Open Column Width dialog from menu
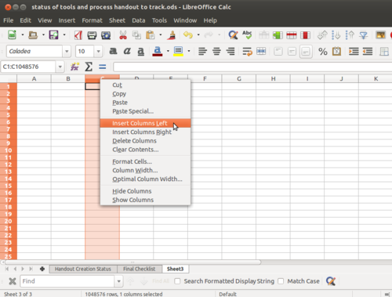This screenshot has width=392, height=297. [145, 170]
